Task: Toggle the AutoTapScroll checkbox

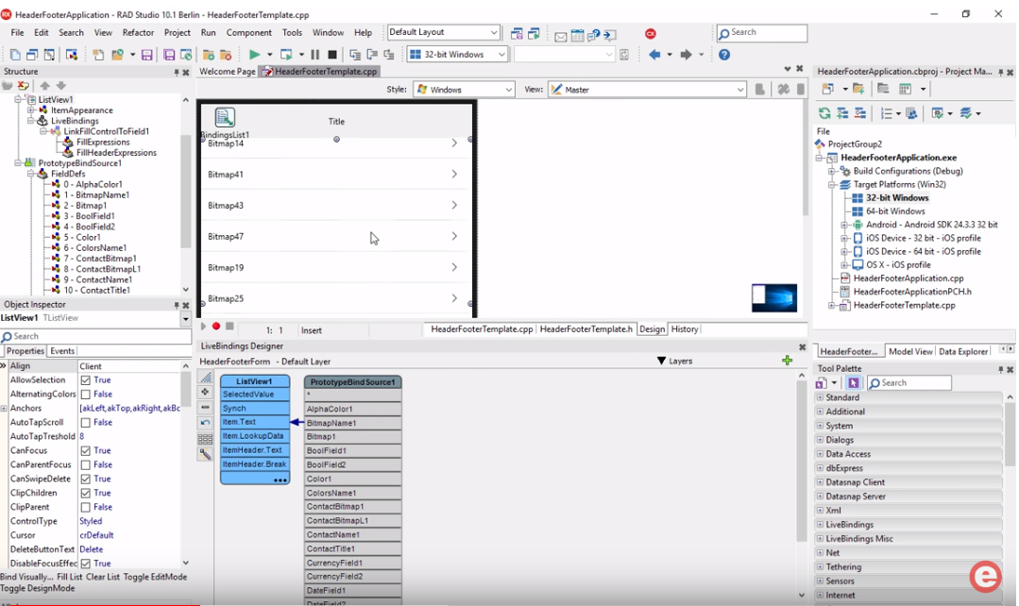Action: [x=85, y=422]
